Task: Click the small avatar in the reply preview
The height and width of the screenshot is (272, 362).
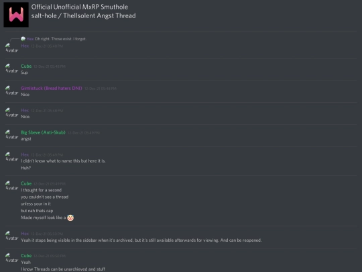Action: coord(23,39)
